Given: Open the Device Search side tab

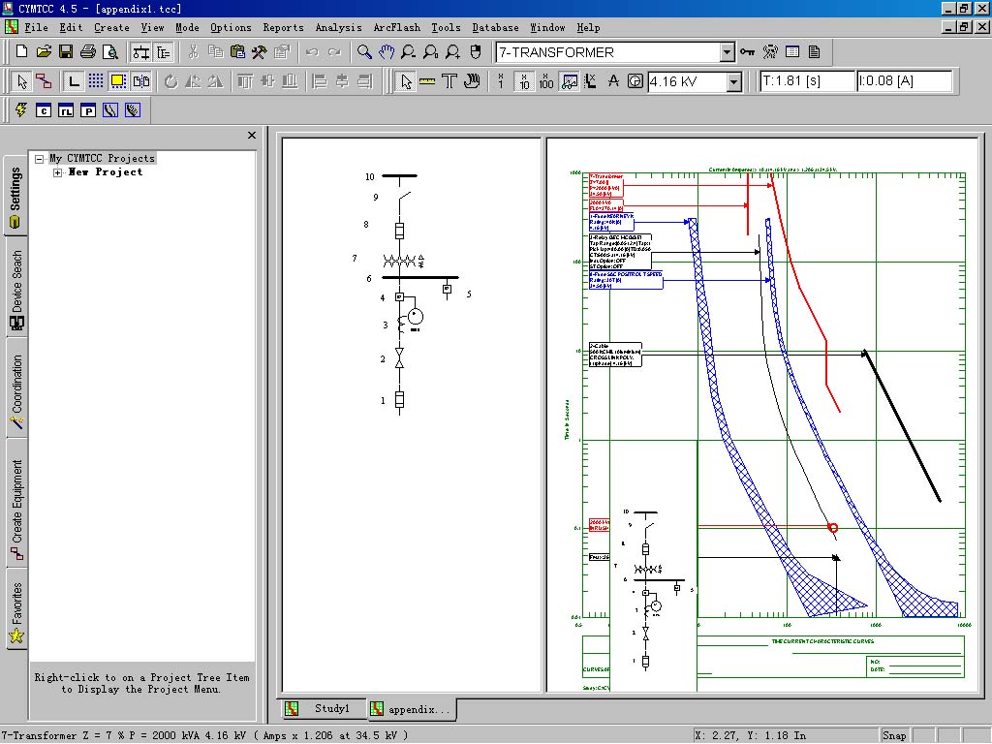Looking at the screenshot, I should (x=16, y=282).
